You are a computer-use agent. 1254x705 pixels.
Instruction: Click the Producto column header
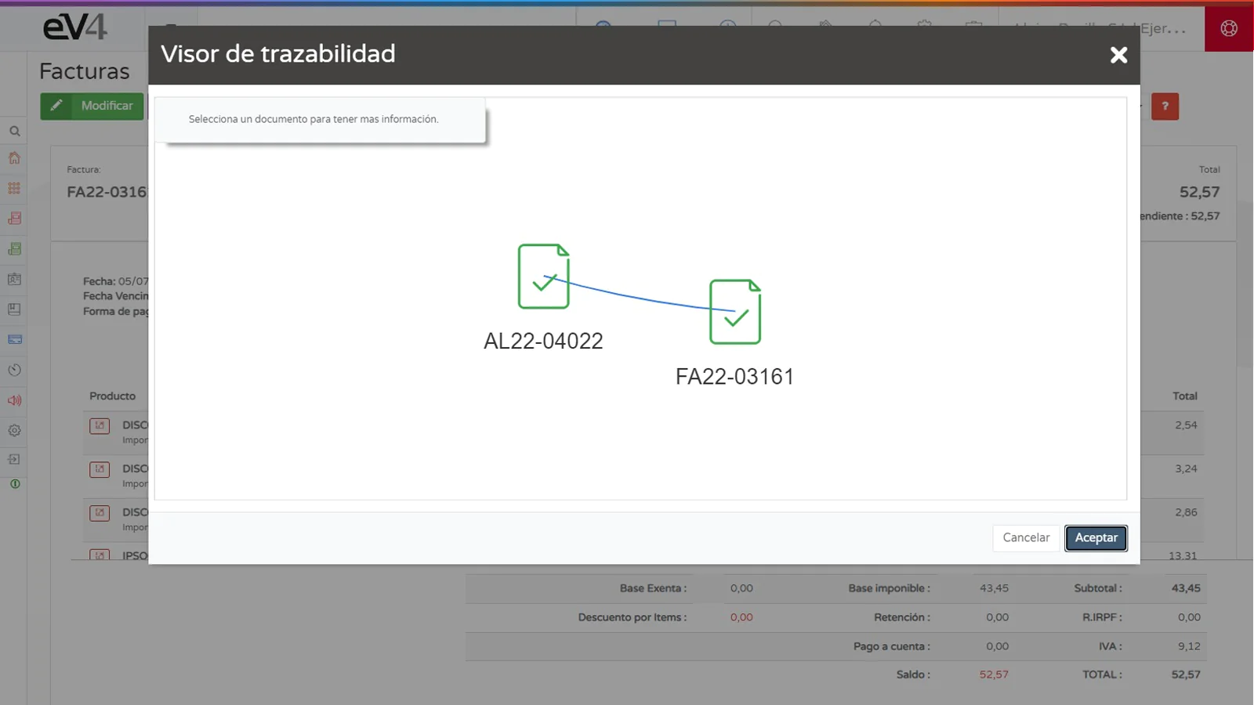point(112,396)
